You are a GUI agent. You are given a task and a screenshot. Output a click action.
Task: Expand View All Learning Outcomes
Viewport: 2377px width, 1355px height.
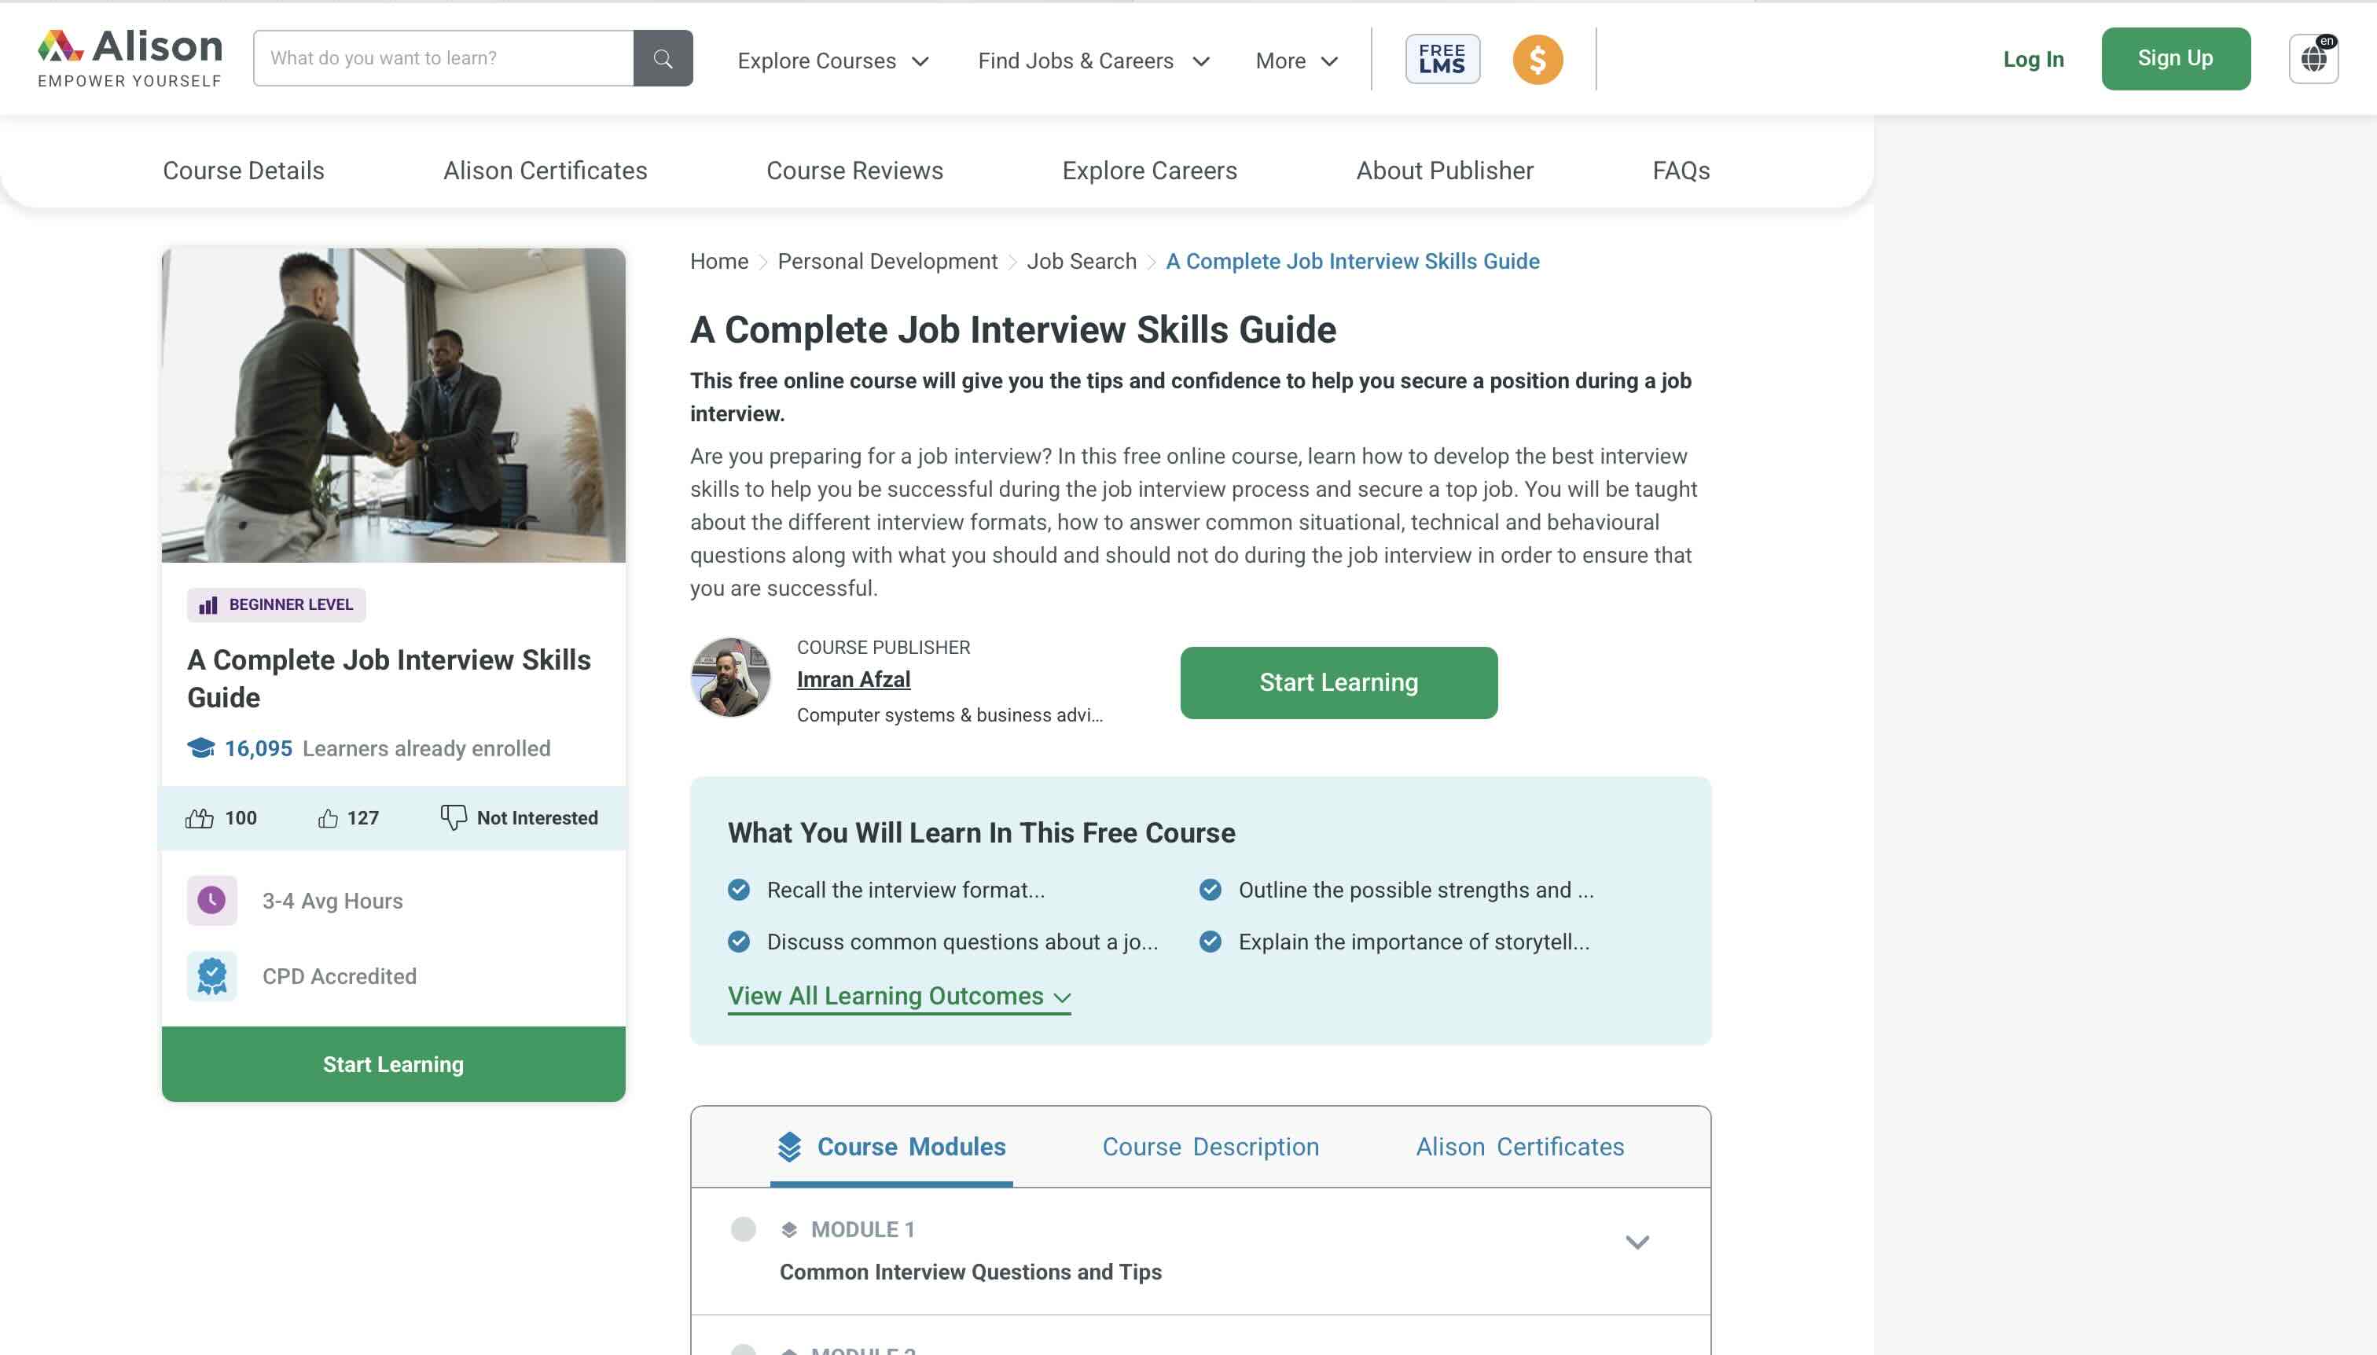coord(898,996)
